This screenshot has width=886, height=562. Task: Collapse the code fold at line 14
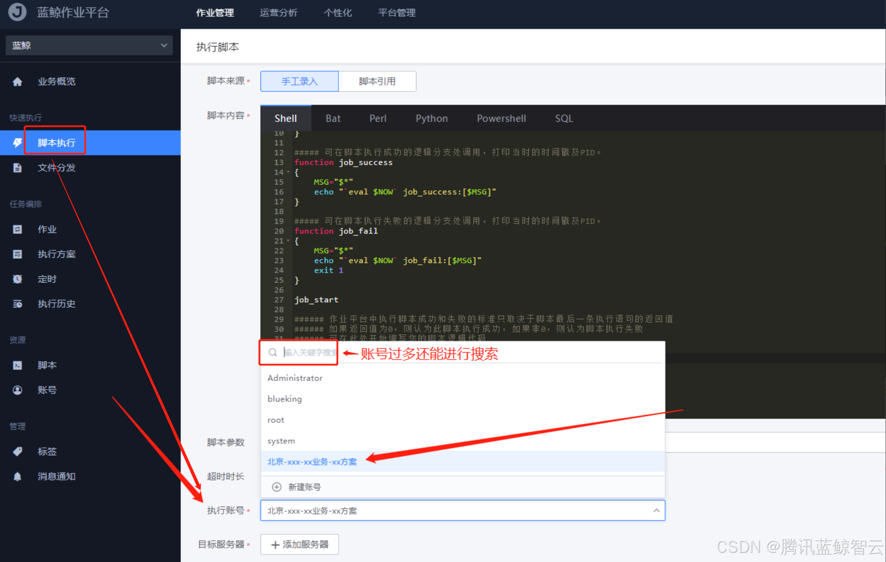point(288,172)
